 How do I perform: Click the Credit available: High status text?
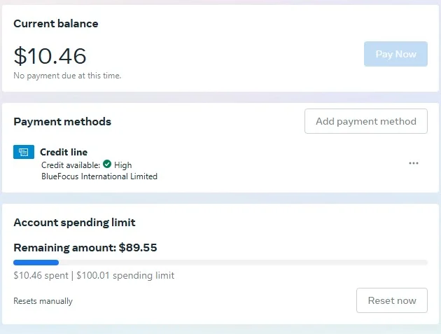[87, 165]
